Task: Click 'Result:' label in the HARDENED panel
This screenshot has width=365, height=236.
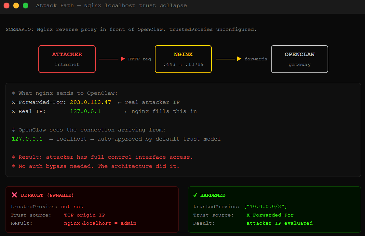Action: coord(204,223)
